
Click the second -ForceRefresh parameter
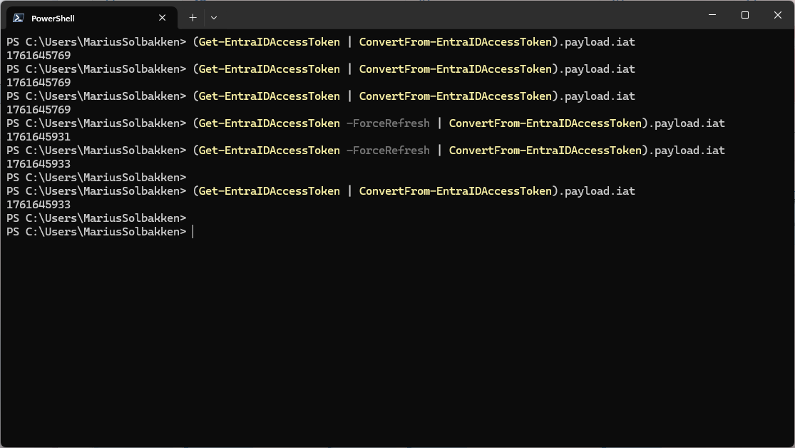[388, 151]
